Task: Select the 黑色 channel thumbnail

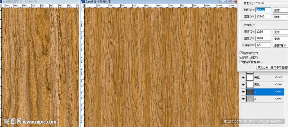Action: tap(250, 85)
